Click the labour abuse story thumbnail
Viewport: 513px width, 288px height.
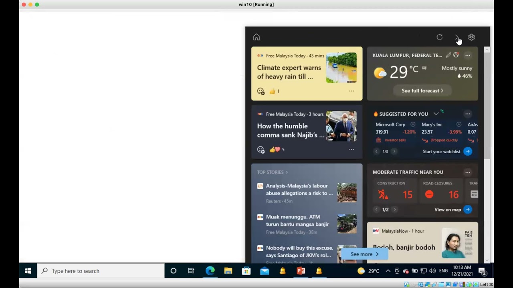coord(347,193)
